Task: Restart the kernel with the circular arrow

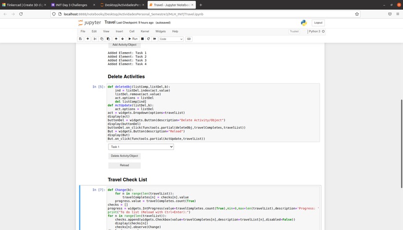Action: point(148,39)
